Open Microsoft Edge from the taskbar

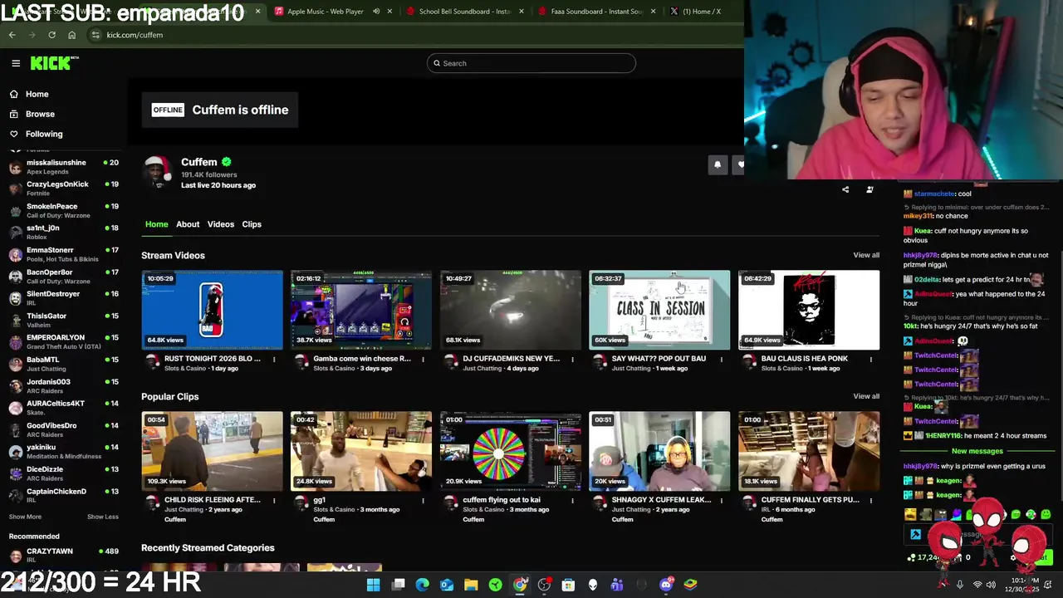point(422,585)
